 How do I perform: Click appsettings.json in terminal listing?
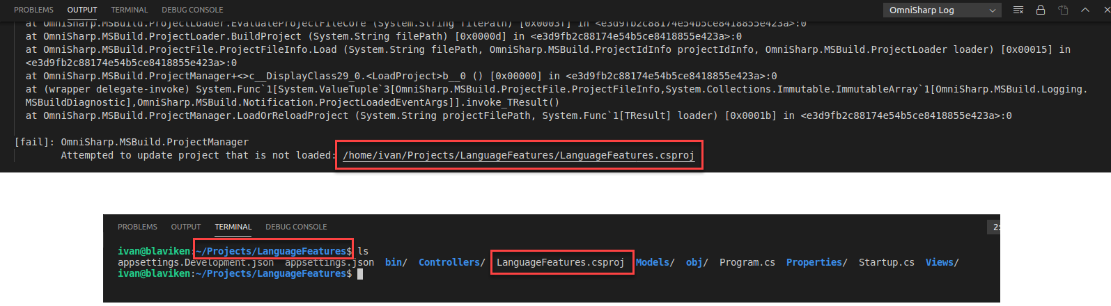329,262
